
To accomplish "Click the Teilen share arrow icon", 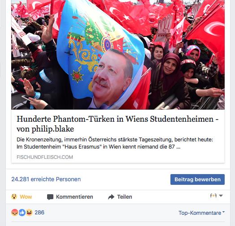I will [111, 197].
